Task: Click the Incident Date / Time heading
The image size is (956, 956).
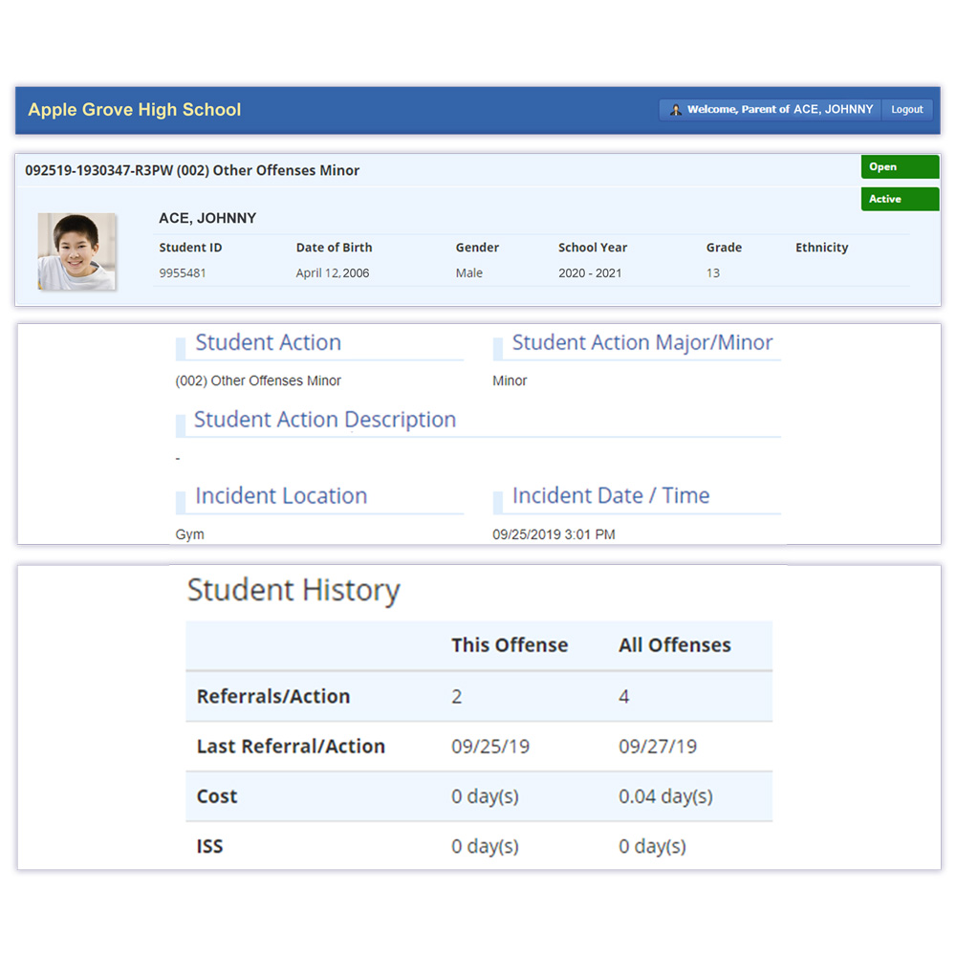Action: (610, 495)
